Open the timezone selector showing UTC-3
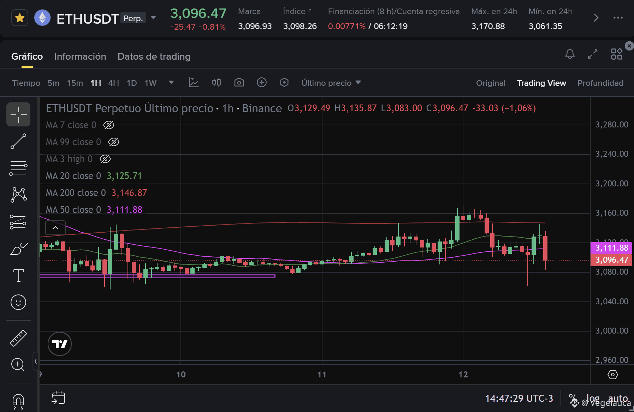 click(519, 399)
